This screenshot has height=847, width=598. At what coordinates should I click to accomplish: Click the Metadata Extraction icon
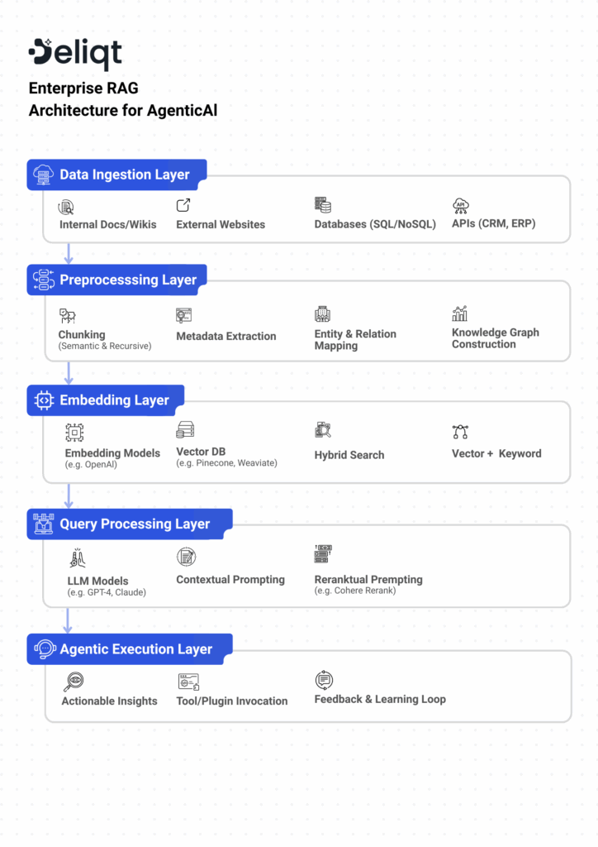[x=183, y=315]
